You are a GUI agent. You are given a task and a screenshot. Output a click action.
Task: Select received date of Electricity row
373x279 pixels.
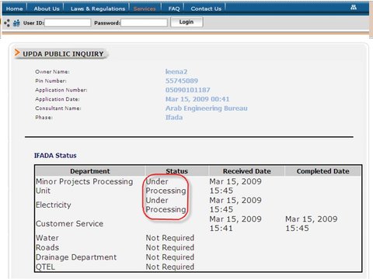(235, 205)
